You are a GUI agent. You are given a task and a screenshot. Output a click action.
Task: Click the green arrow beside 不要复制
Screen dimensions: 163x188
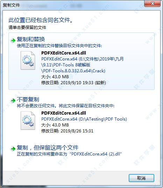pyautogui.click(x=13, y=100)
